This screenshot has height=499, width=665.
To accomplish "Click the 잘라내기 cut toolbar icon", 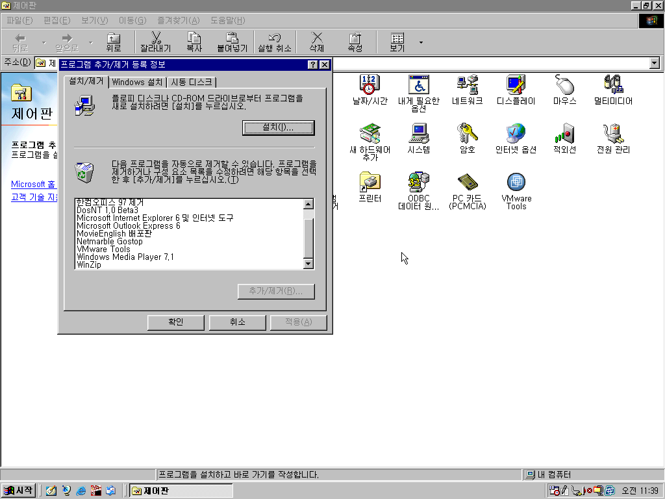I will (156, 42).
